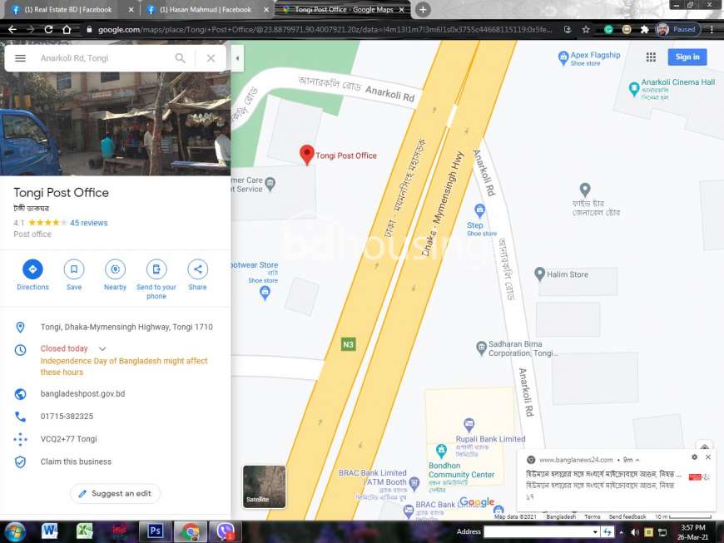
Task: Select Bondhon Community Center marker
Action: (441, 450)
